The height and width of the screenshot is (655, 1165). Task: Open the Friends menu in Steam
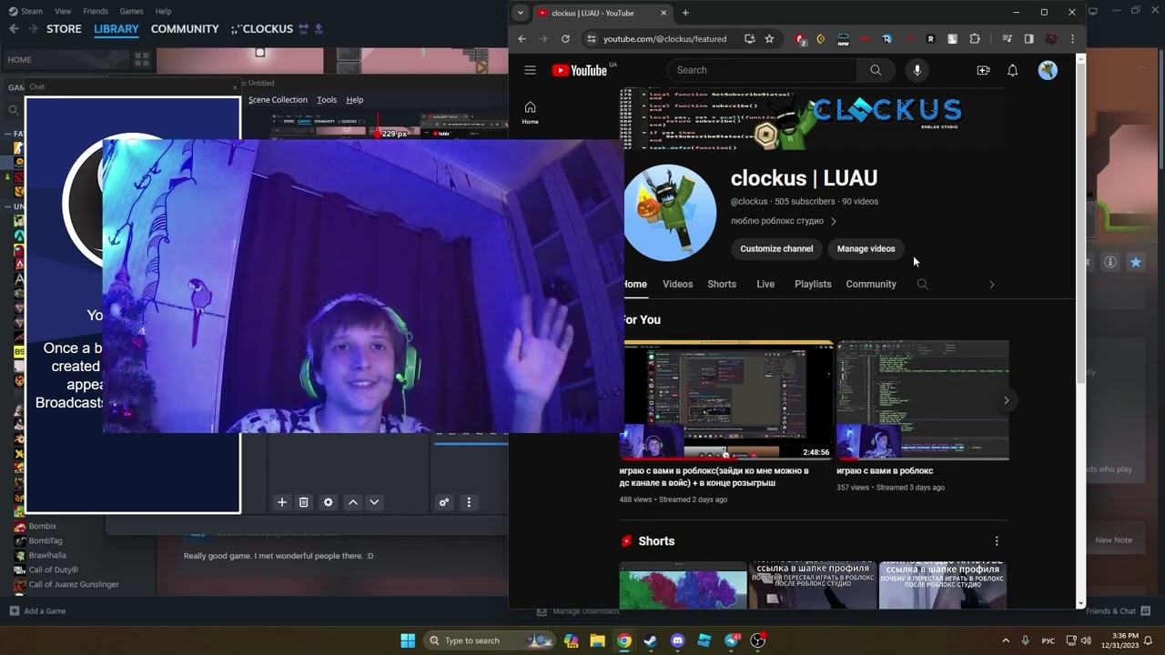(96, 11)
